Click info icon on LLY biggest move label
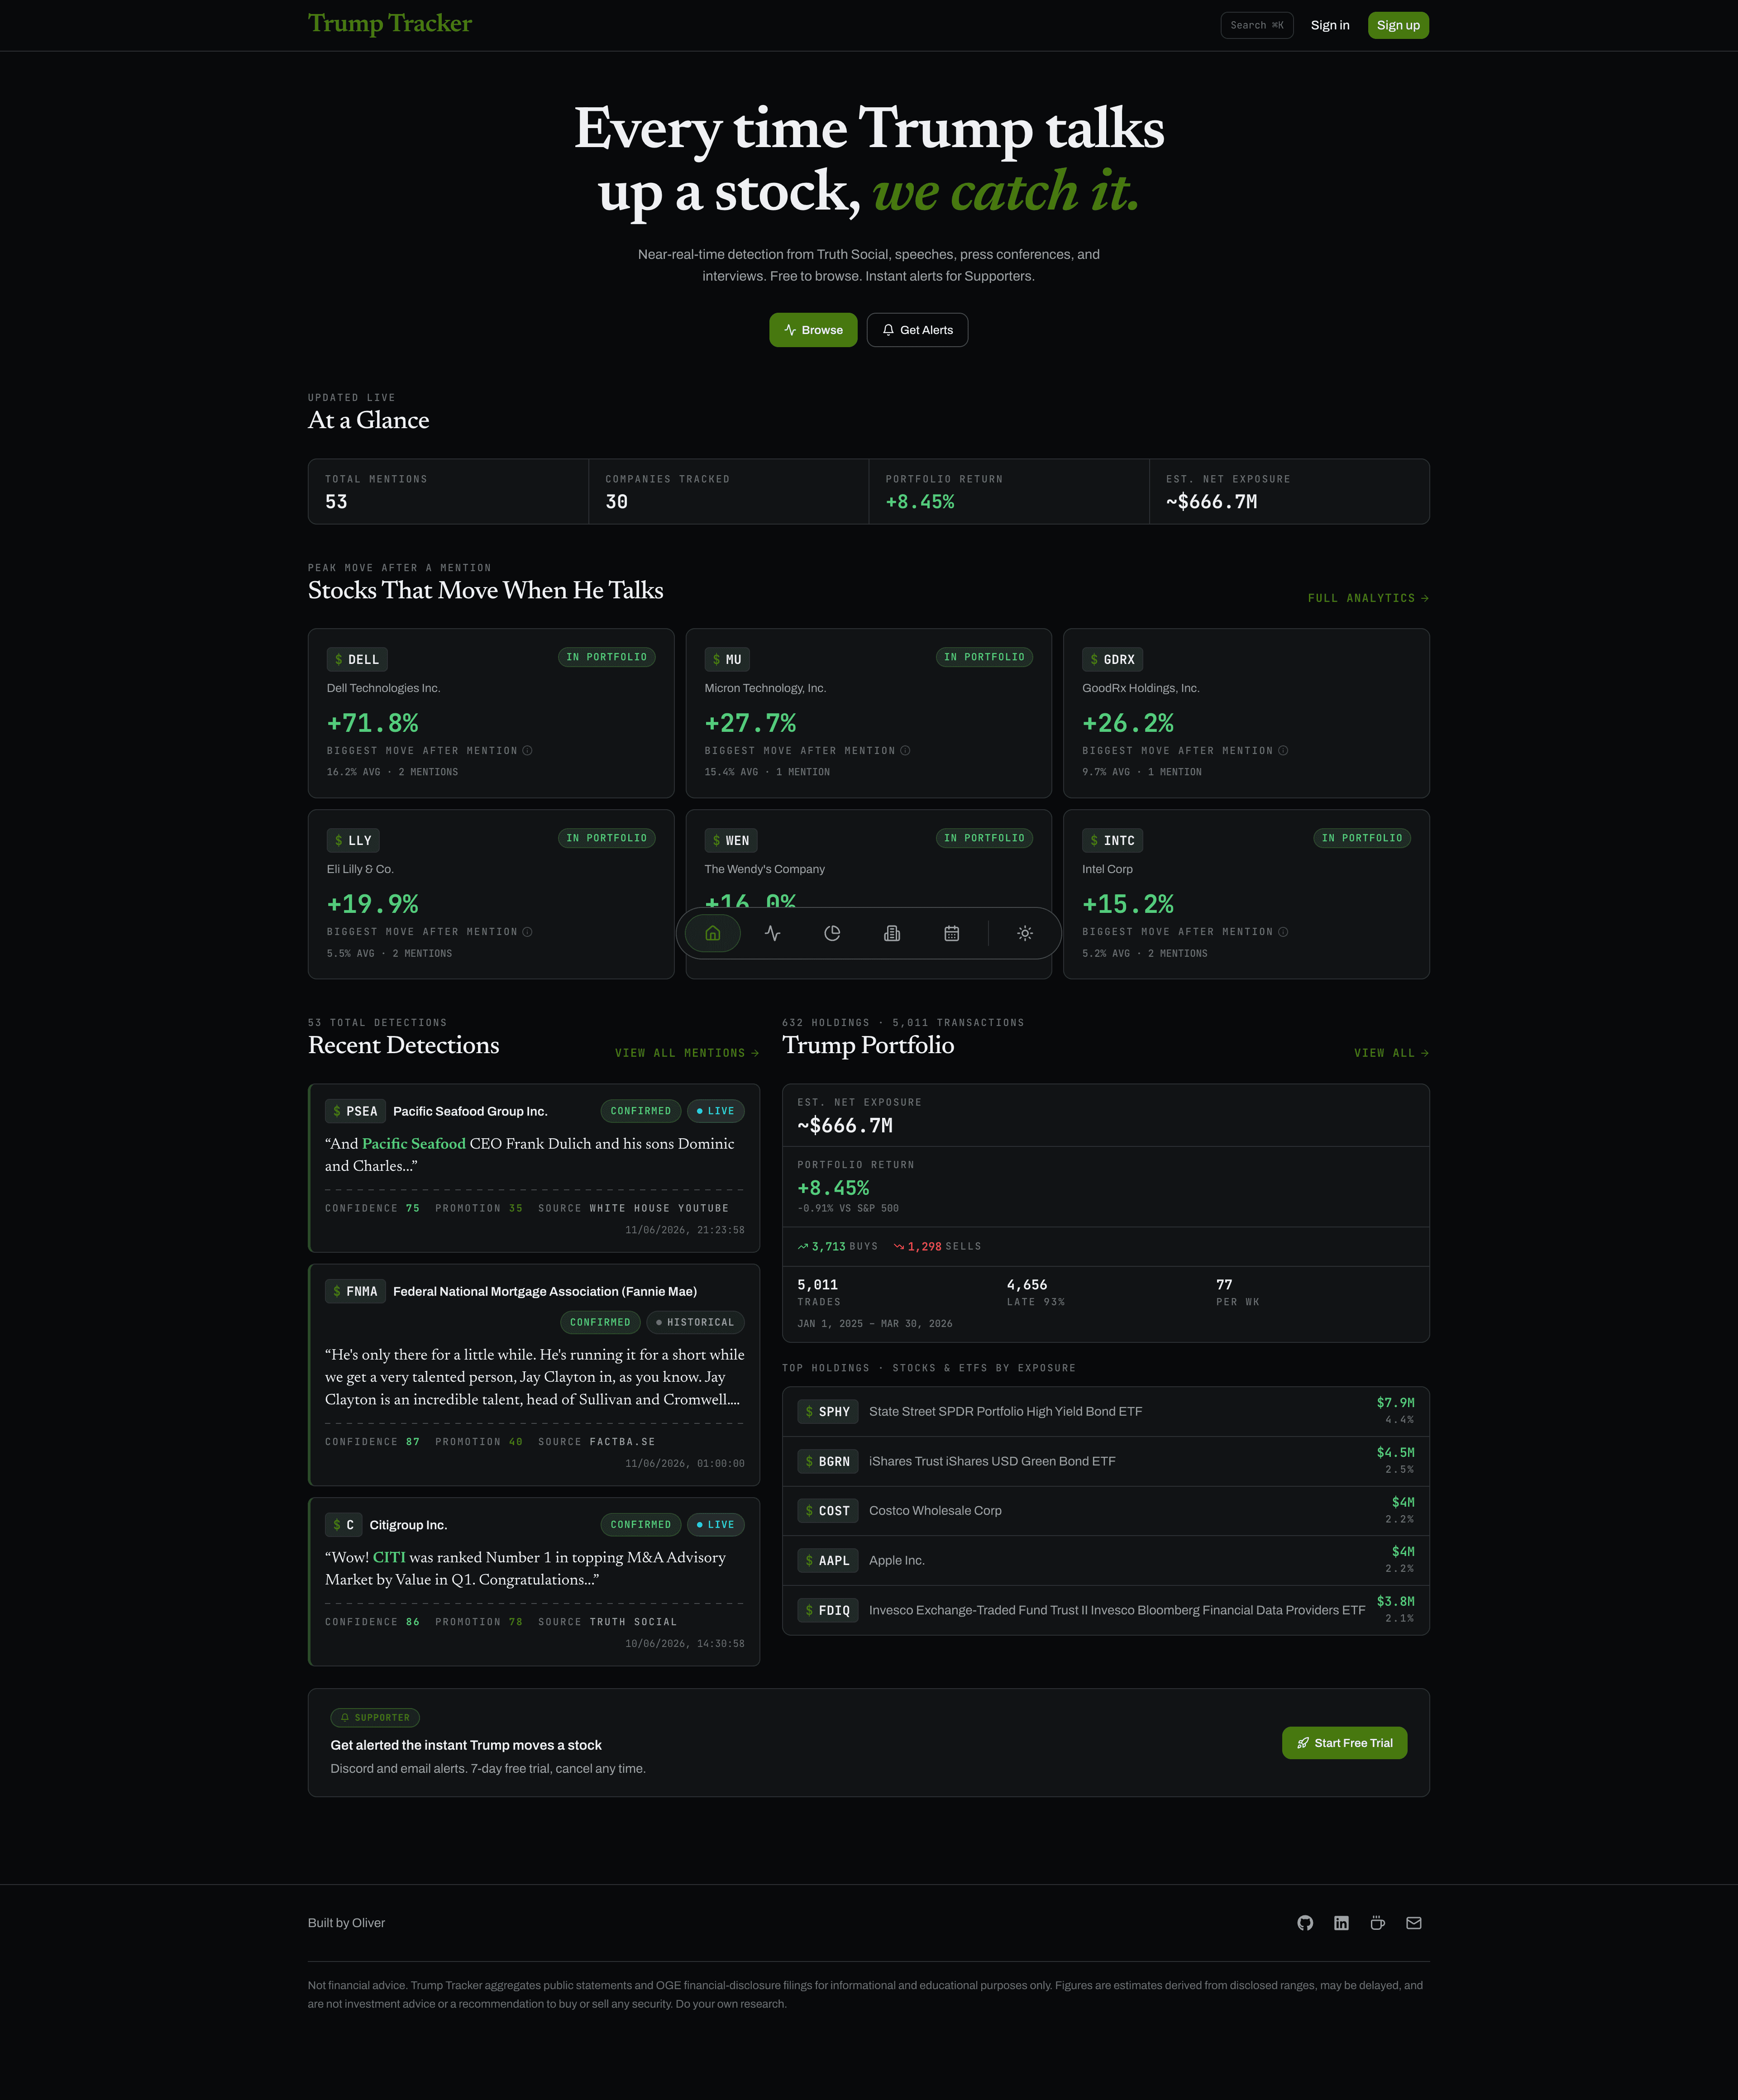This screenshot has width=1738, height=2100. pos(527,932)
